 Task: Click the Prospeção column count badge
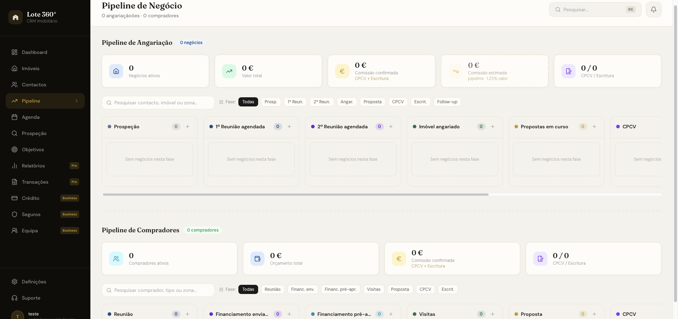[176, 127]
